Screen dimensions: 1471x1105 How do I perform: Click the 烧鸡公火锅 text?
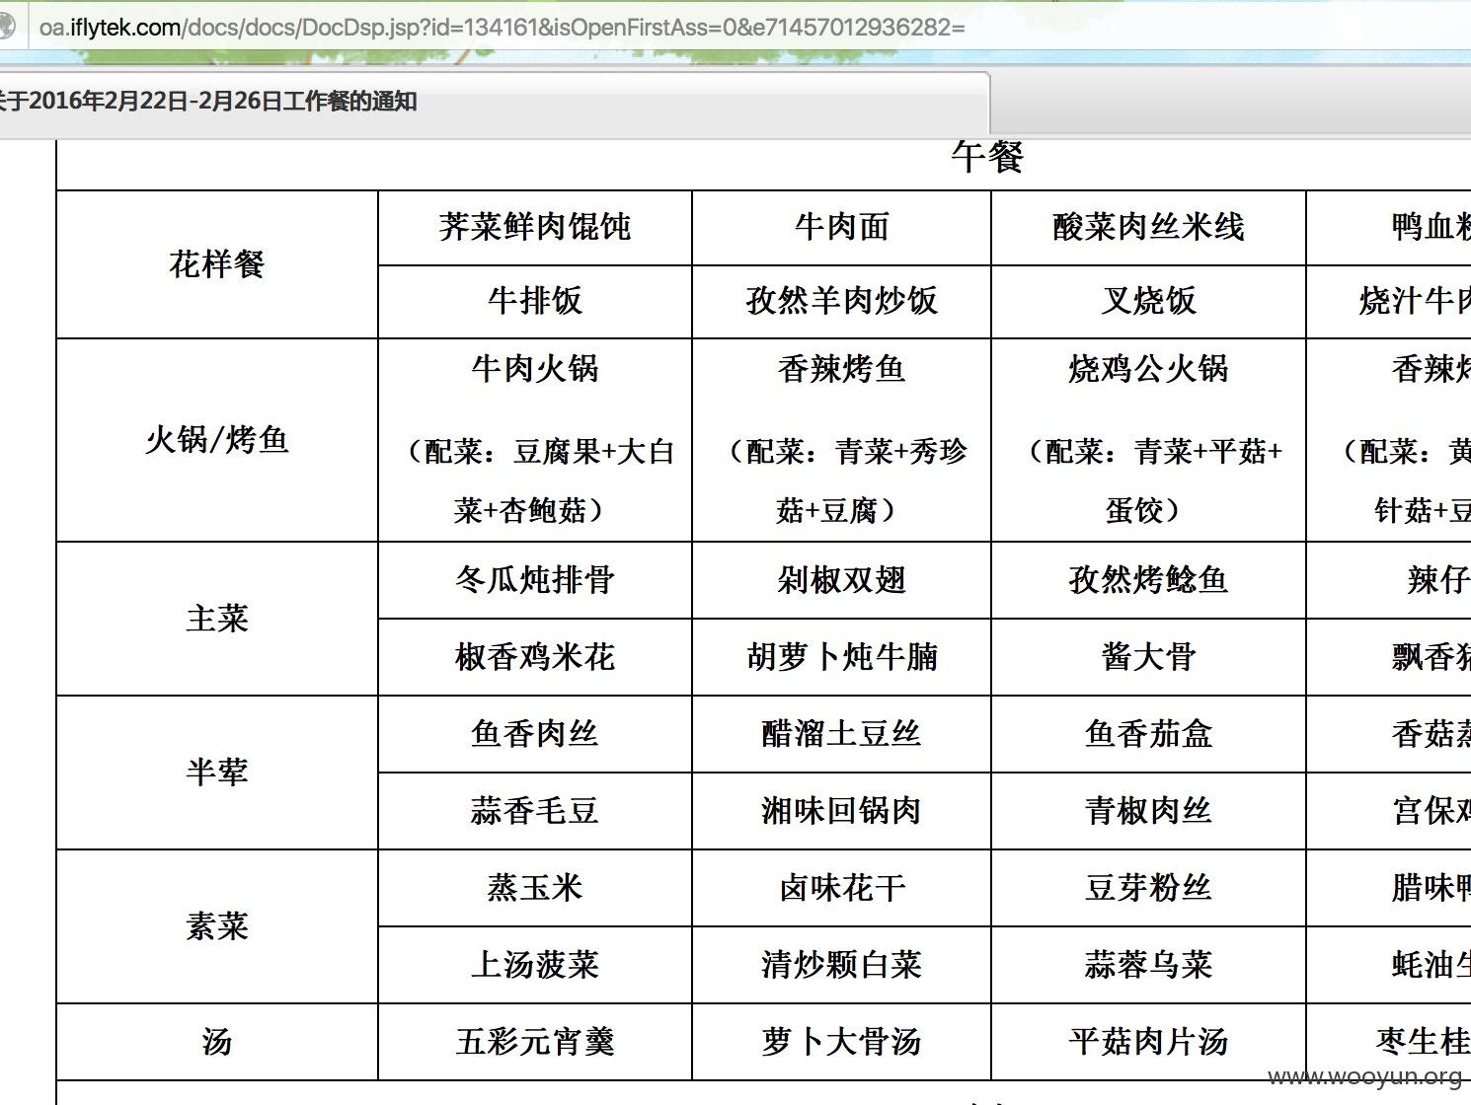[x=1149, y=370]
